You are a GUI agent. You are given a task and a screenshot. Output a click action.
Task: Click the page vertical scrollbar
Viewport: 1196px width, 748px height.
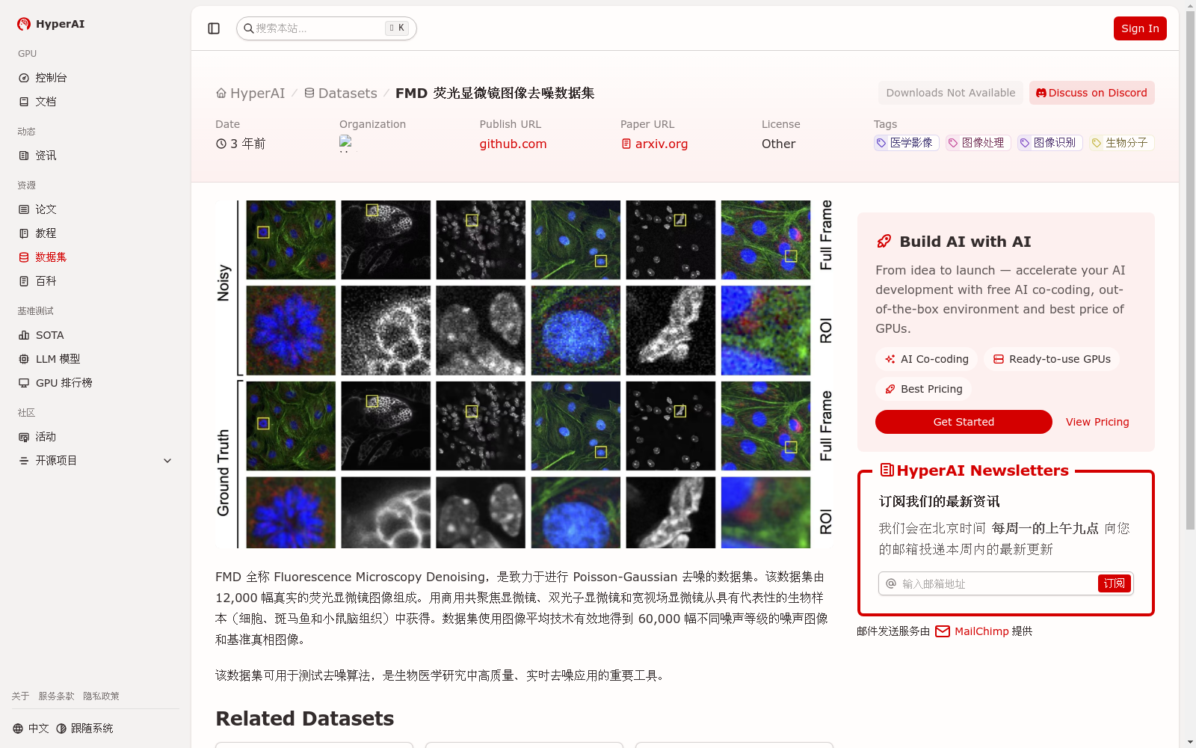click(1190, 269)
